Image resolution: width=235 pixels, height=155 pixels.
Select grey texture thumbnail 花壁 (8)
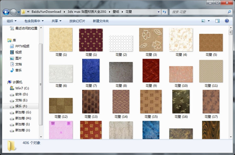pyautogui.click(x=121, y=72)
